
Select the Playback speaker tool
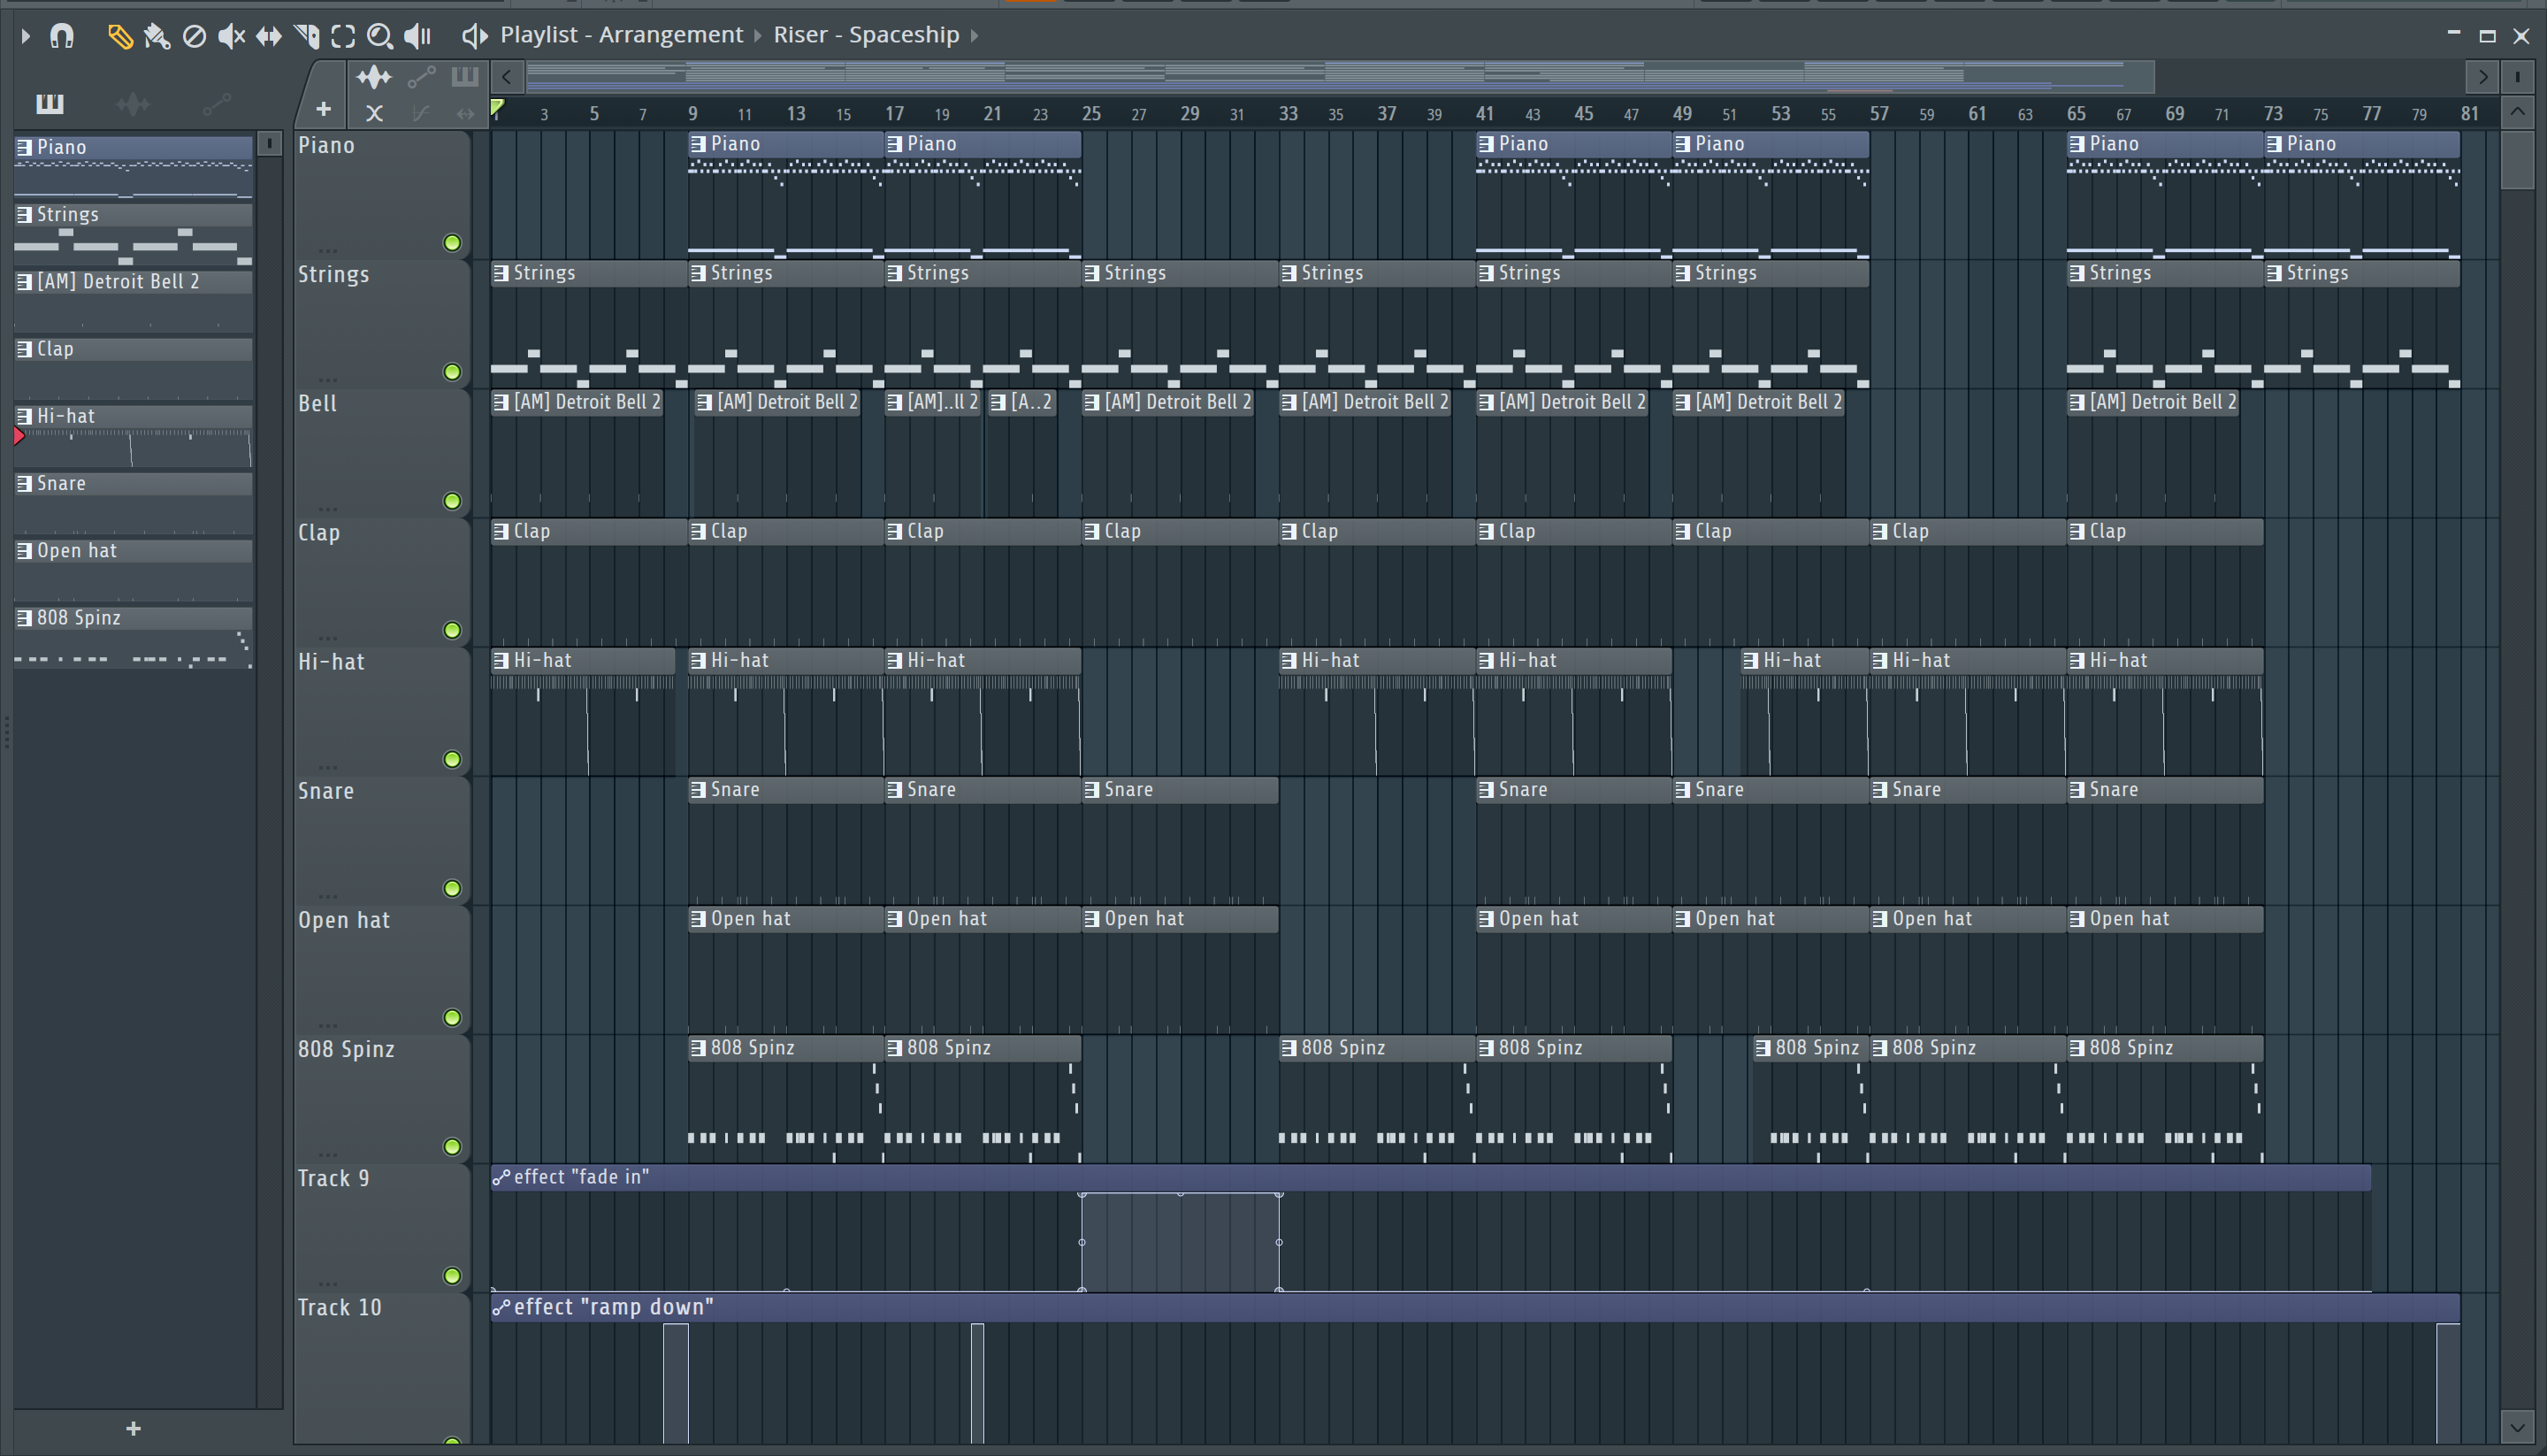(417, 36)
